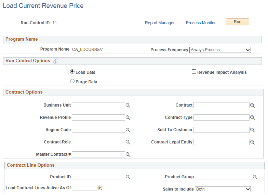Image resolution: width=268 pixels, height=195 pixels.
Task: Click the Load Current Revenue Price heading
Action: (43, 5)
